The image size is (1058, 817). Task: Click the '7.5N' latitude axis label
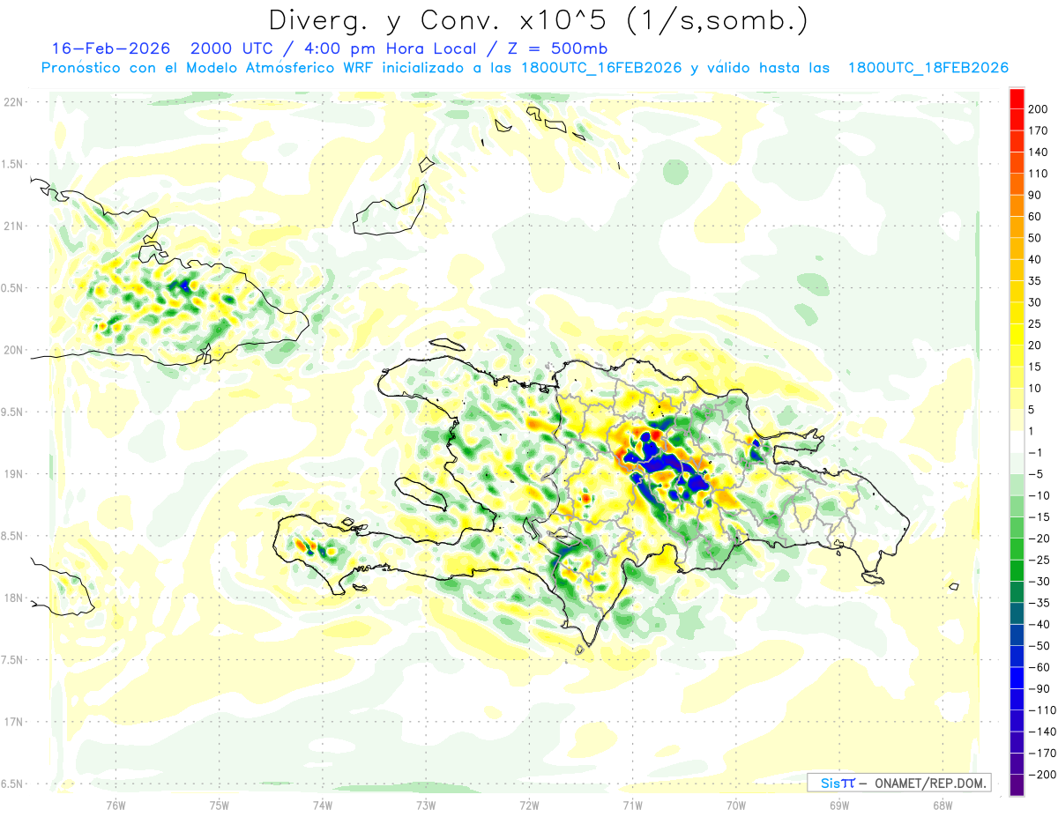click(x=13, y=660)
